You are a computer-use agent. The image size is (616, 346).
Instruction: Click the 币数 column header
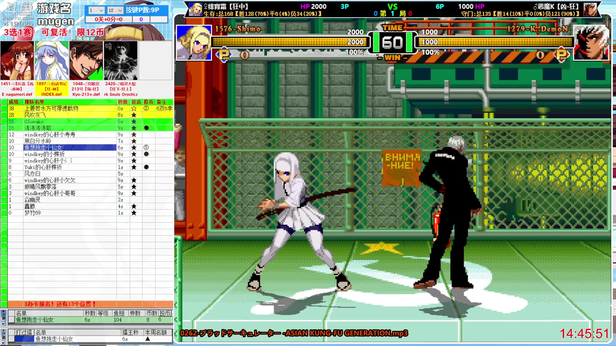(151, 313)
